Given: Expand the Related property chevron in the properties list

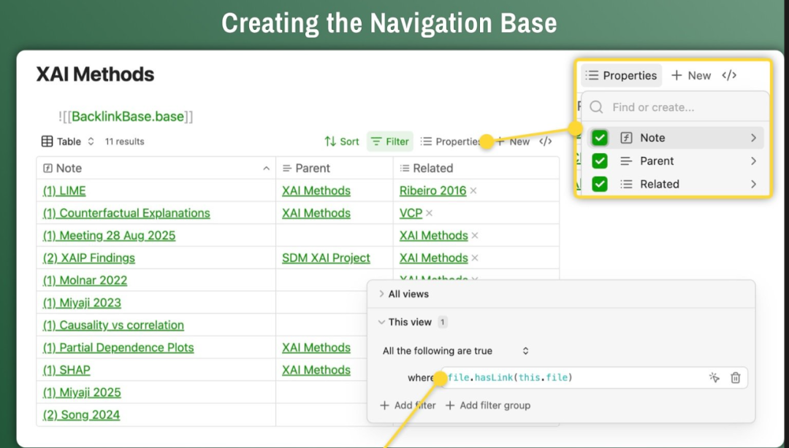Looking at the screenshot, I should tap(753, 184).
